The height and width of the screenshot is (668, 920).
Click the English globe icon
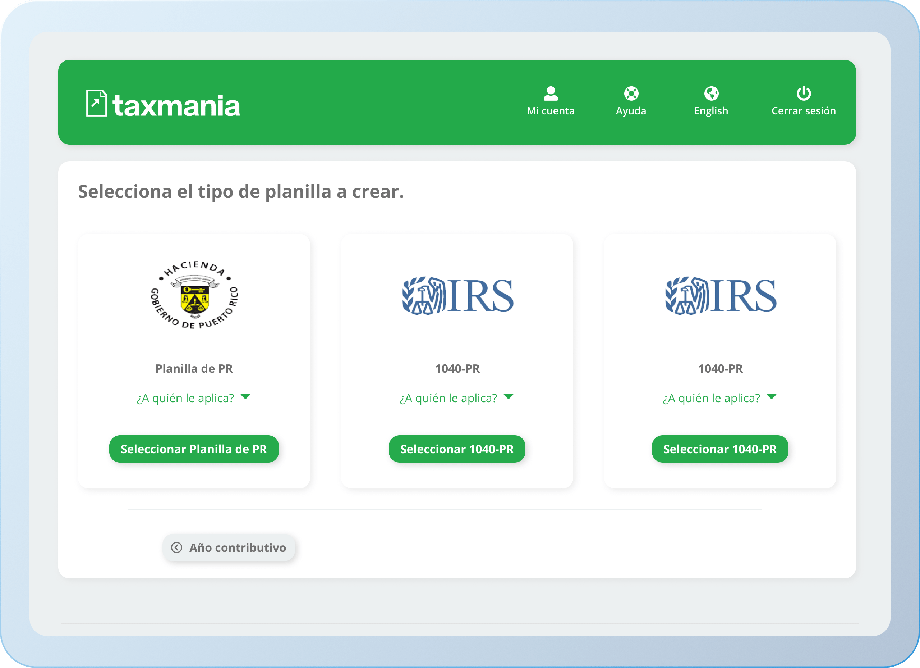711,94
